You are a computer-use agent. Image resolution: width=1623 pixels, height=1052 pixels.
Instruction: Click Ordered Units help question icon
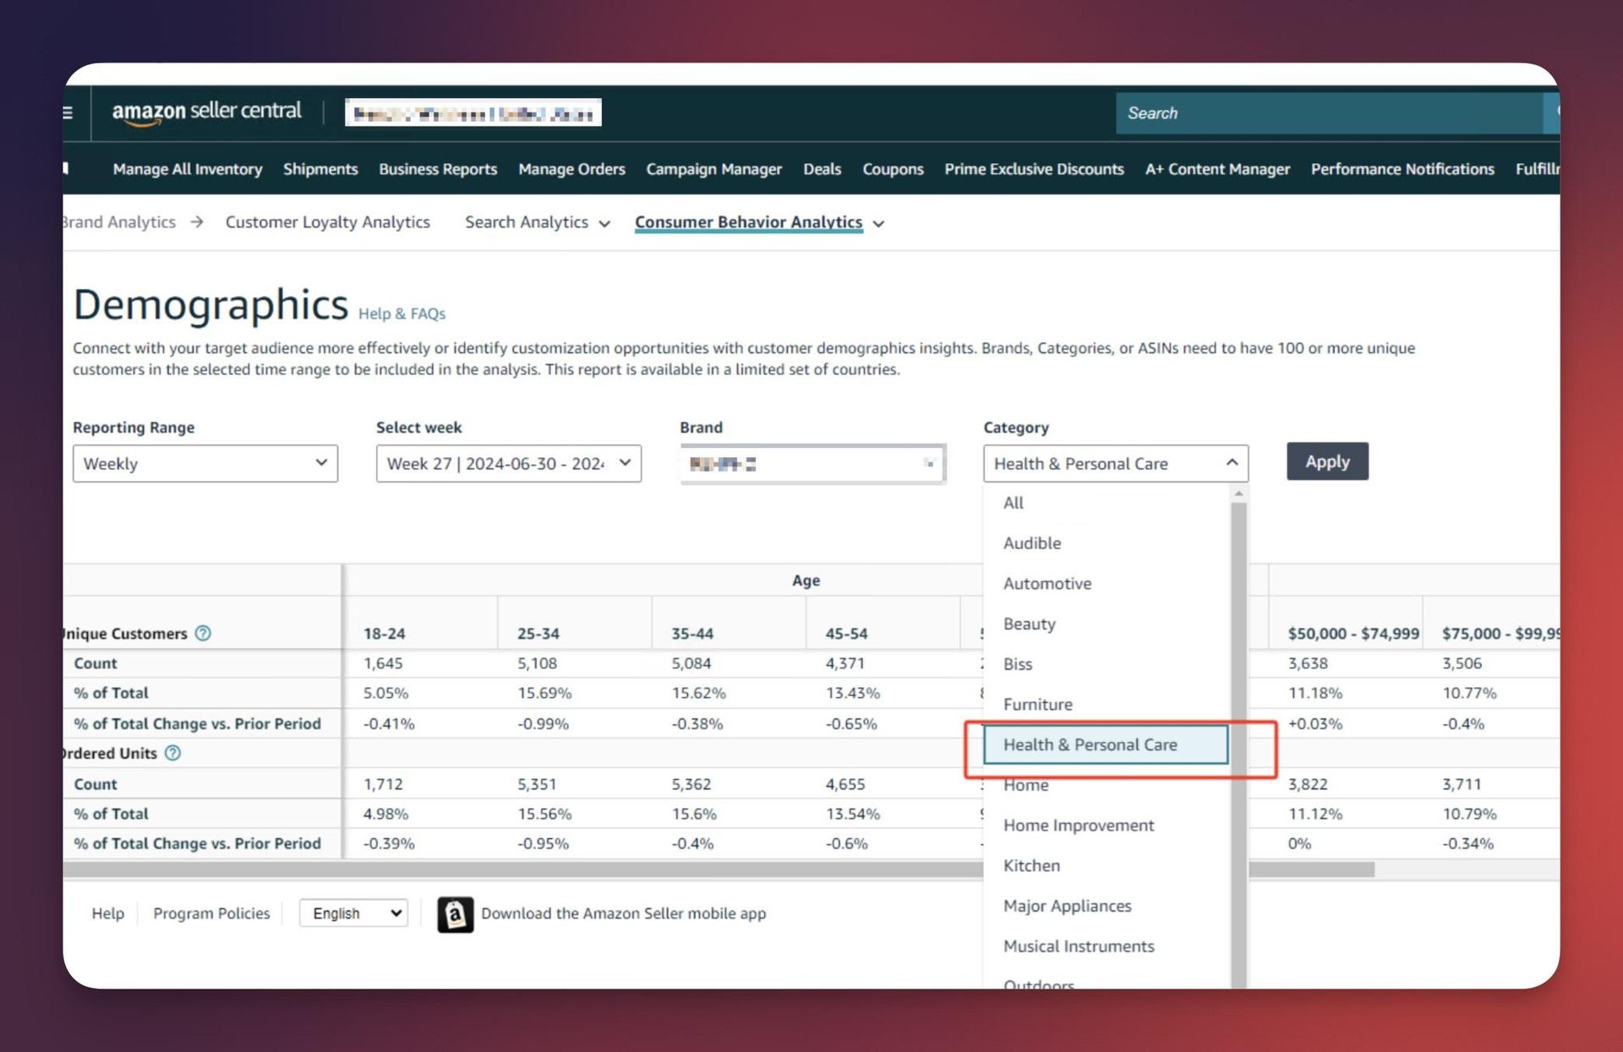(172, 753)
